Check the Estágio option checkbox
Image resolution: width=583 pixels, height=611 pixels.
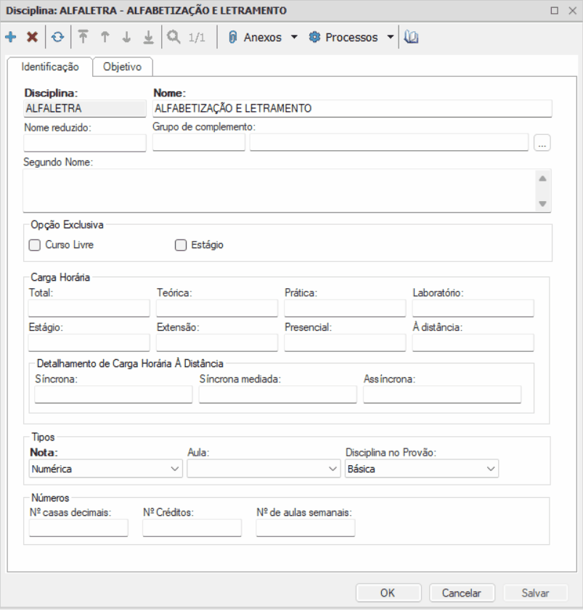click(x=182, y=245)
